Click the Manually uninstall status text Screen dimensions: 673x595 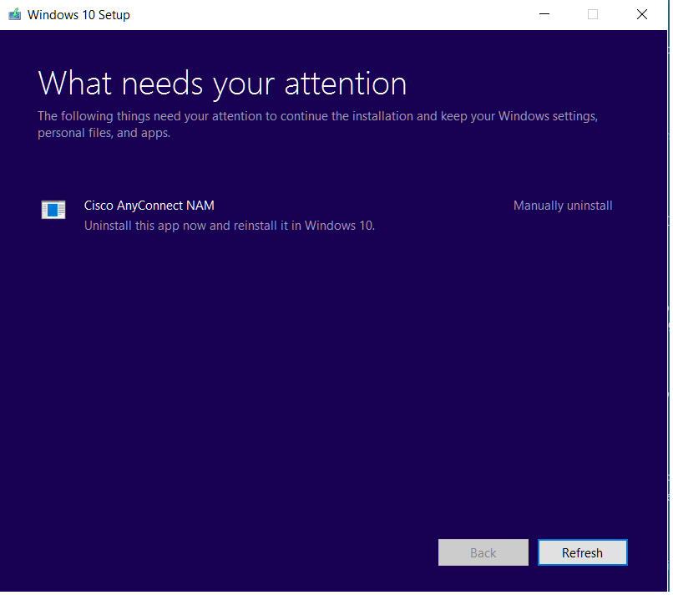[x=563, y=206]
